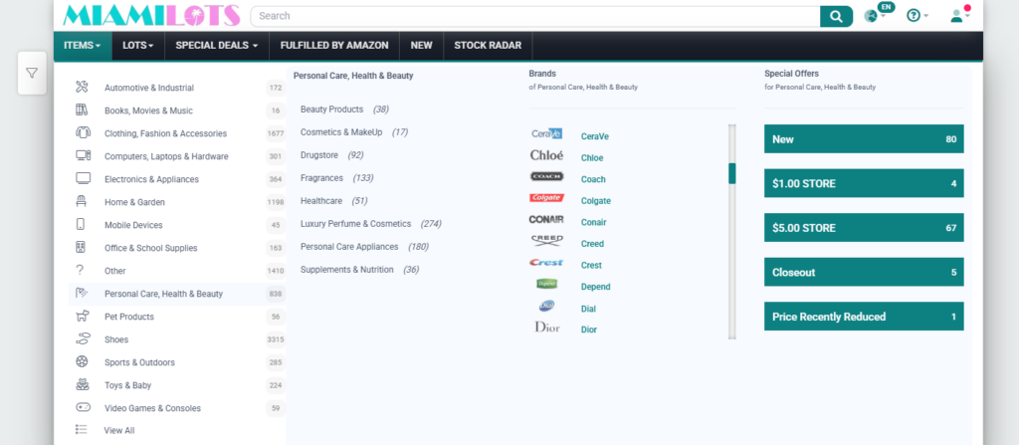Click inside the Search input field
Image resolution: width=1019 pixels, height=445 pixels.
(x=534, y=16)
